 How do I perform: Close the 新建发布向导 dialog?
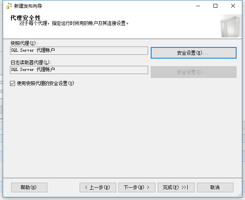233,6
